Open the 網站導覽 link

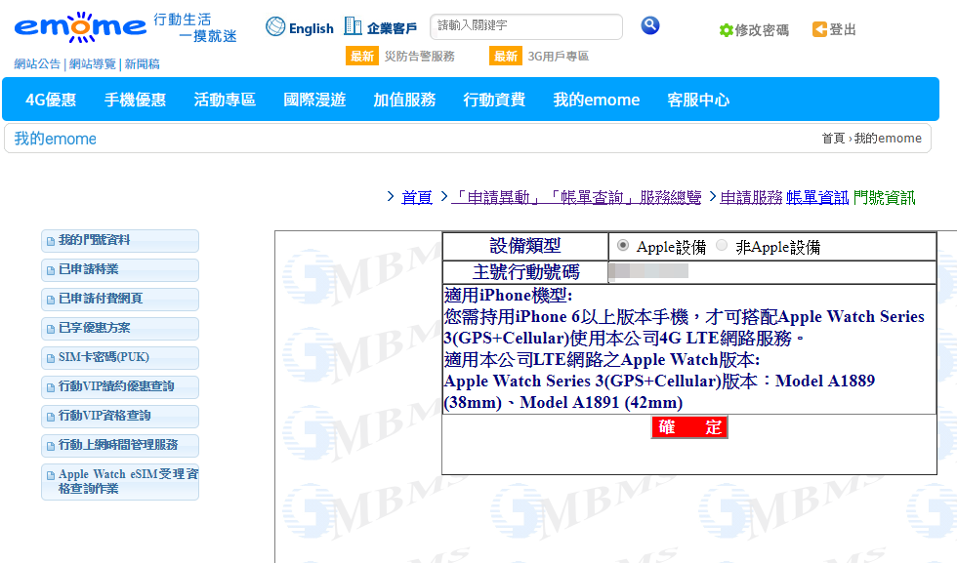pos(92,64)
